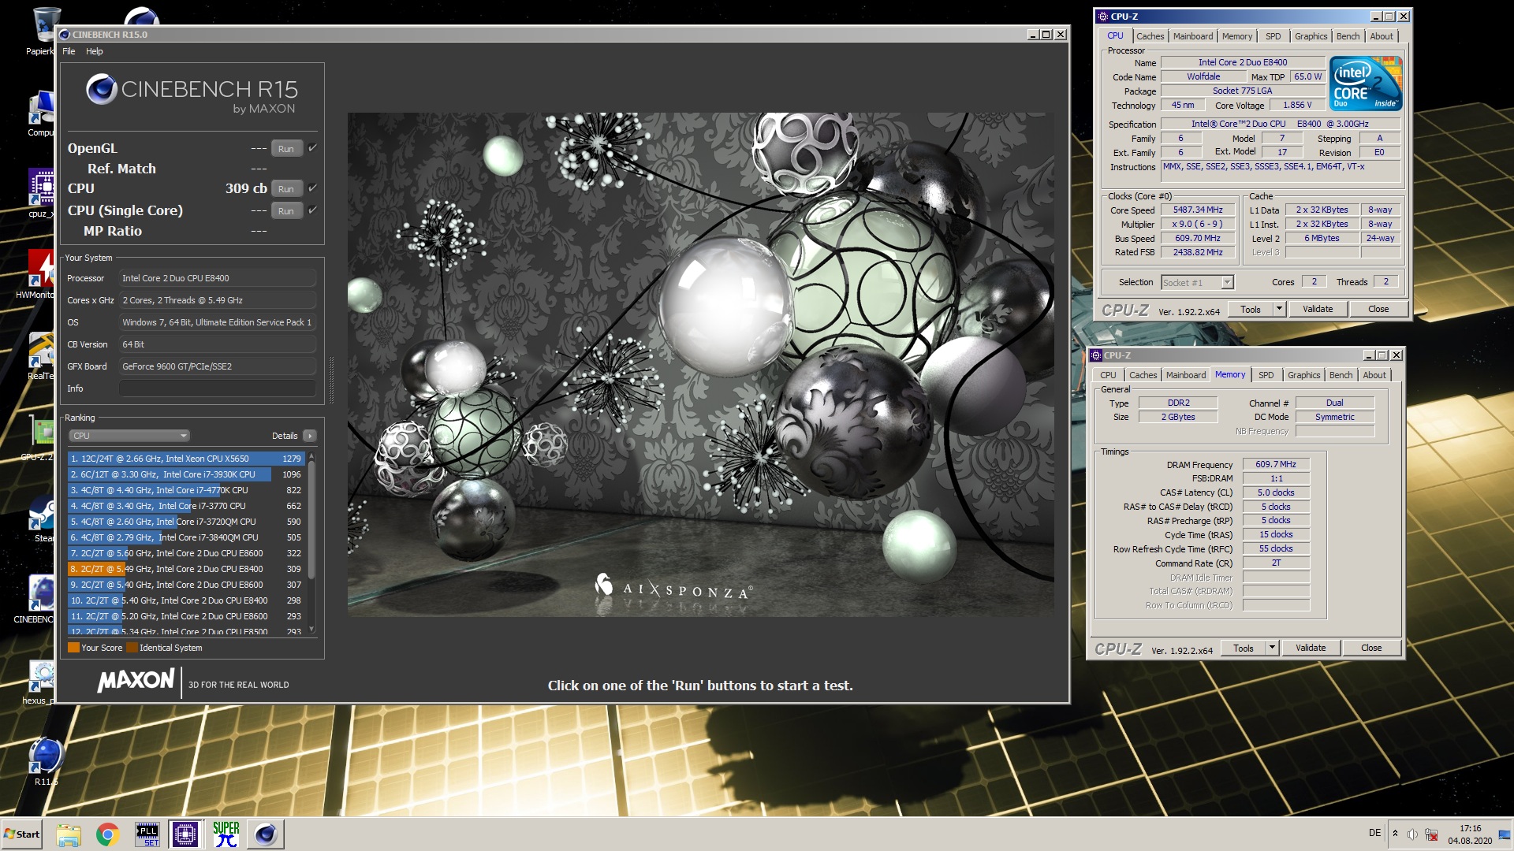Image resolution: width=1514 pixels, height=851 pixels.
Task: Open the ranking CPU dropdown
Action: [x=129, y=436]
